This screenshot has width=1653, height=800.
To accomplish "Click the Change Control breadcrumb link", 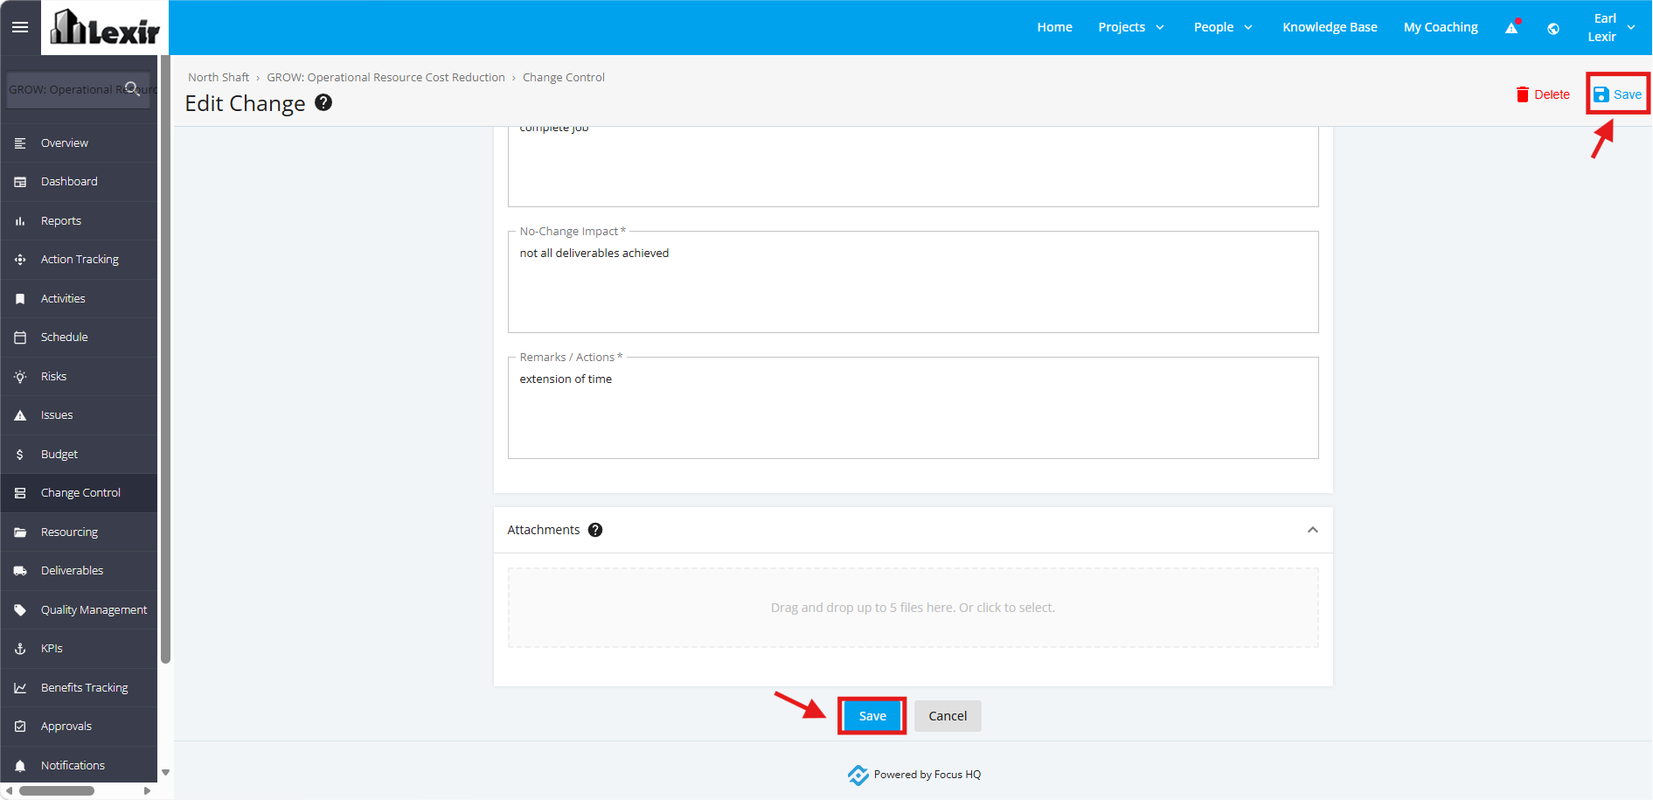I will 564,77.
